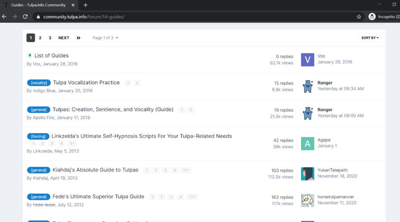Go to page 3 in pagination
The image size is (400, 222).
[x=50, y=38]
